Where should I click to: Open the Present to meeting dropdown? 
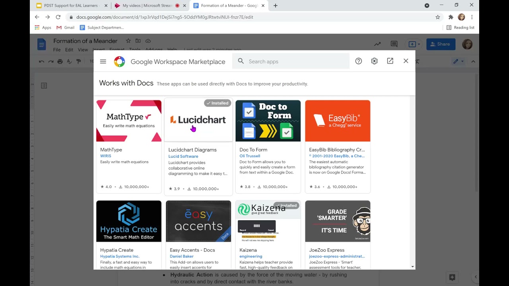coord(413,44)
